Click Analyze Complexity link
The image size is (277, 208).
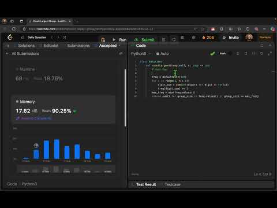tap(34, 118)
